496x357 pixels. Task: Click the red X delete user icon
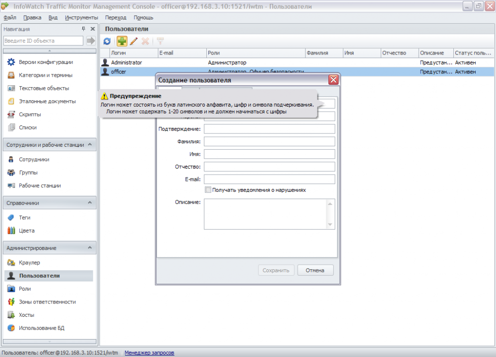pos(145,41)
